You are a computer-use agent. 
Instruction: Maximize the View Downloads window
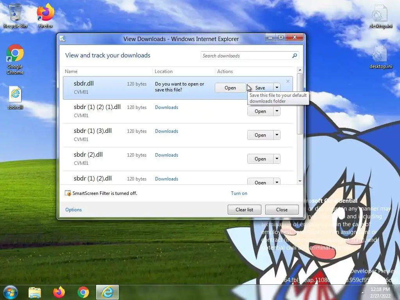tap(280, 37)
